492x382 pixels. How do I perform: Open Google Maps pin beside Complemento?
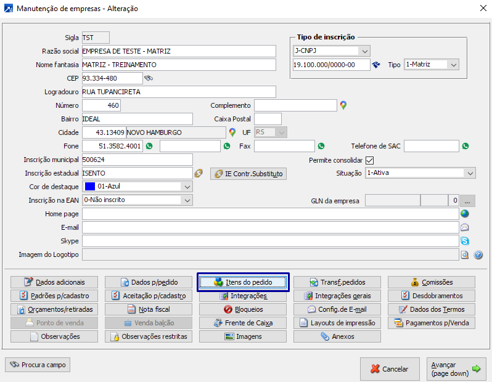pyautogui.click(x=343, y=105)
